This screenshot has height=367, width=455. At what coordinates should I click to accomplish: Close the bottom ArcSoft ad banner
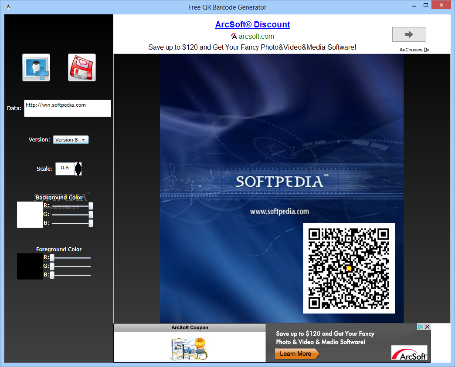pos(427,327)
